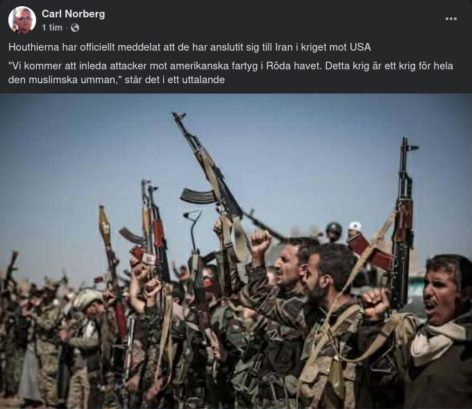Open Carl Norberg's profile name link

coord(73,14)
